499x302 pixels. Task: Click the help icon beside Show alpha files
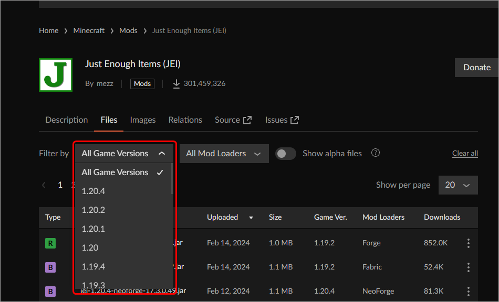pos(376,153)
